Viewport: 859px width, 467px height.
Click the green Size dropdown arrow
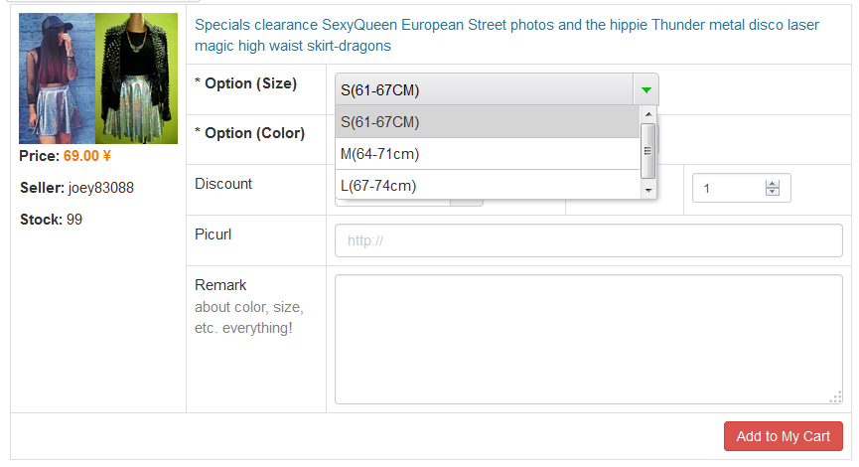pos(645,90)
